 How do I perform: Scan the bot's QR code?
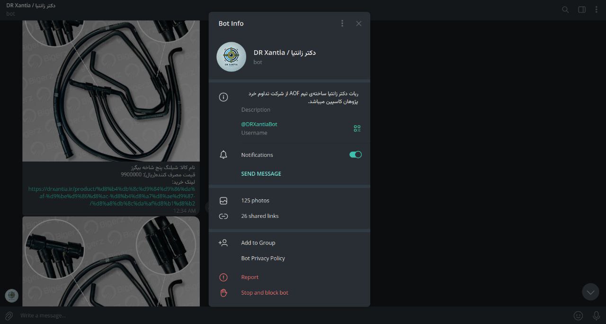click(x=357, y=128)
